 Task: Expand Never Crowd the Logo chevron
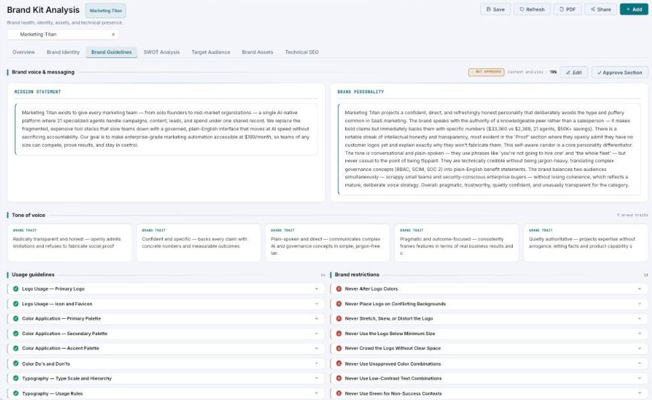tap(640, 348)
